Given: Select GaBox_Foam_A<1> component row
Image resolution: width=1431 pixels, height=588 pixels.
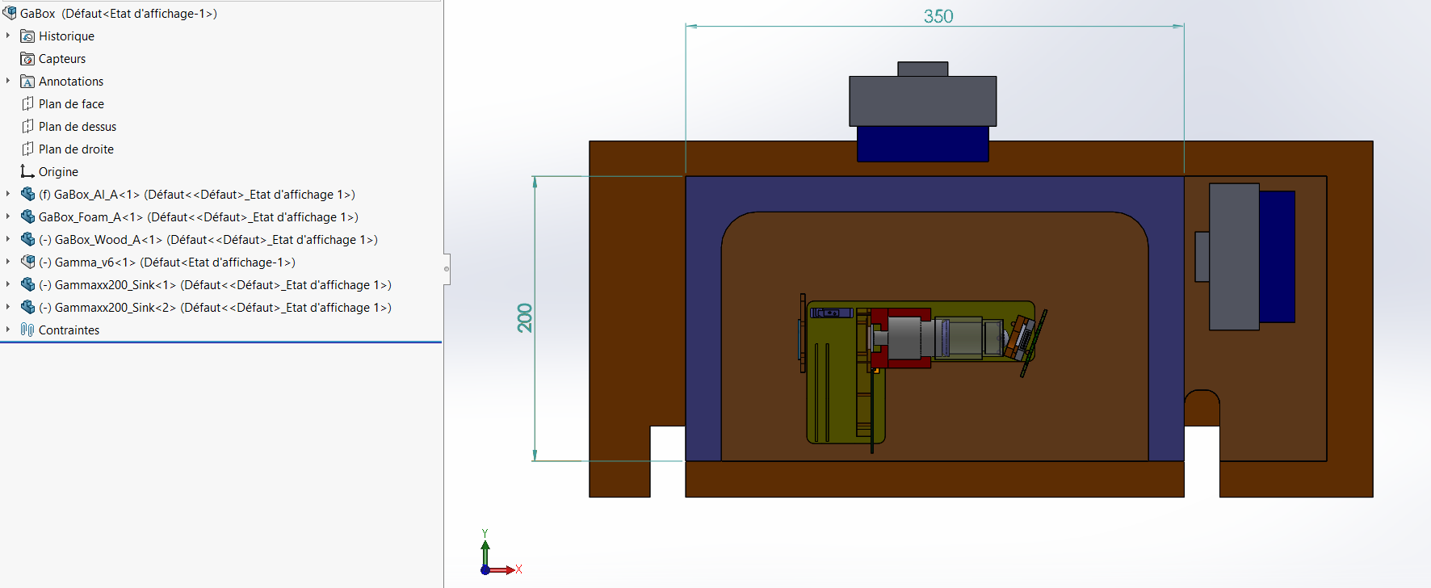Looking at the screenshot, I should (199, 217).
